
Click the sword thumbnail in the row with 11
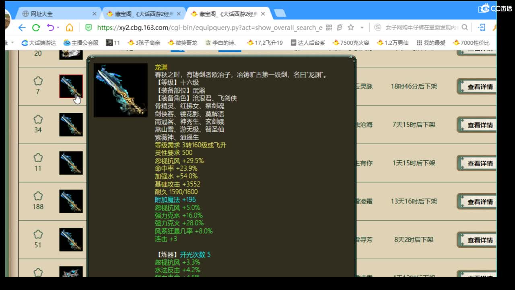71,163
